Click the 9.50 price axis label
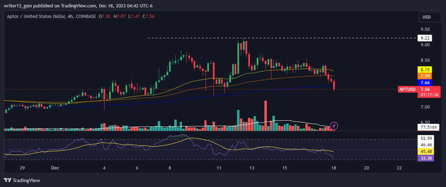The height and width of the screenshot is (187, 446). click(425, 29)
